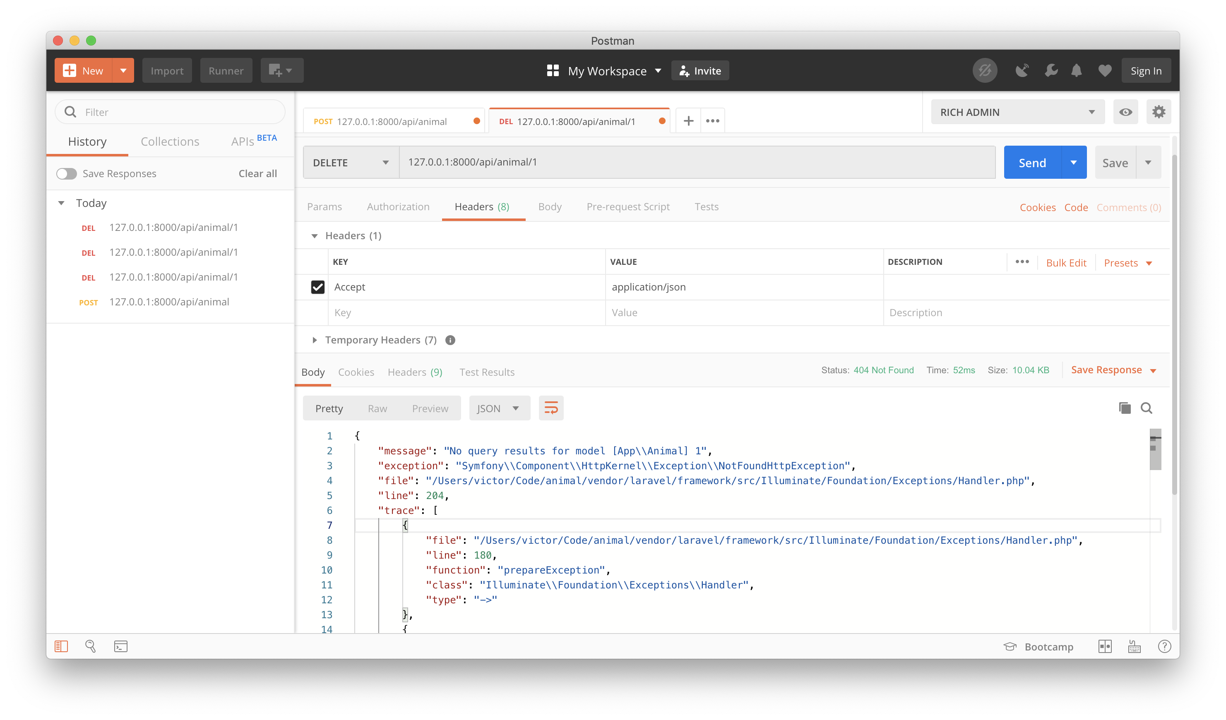The height and width of the screenshot is (720, 1226).
Task: Open the Tests request tab
Action: tap(707, 207)
